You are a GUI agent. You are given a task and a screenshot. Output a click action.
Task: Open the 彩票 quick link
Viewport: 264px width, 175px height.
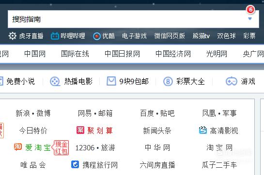click(249, 36)
